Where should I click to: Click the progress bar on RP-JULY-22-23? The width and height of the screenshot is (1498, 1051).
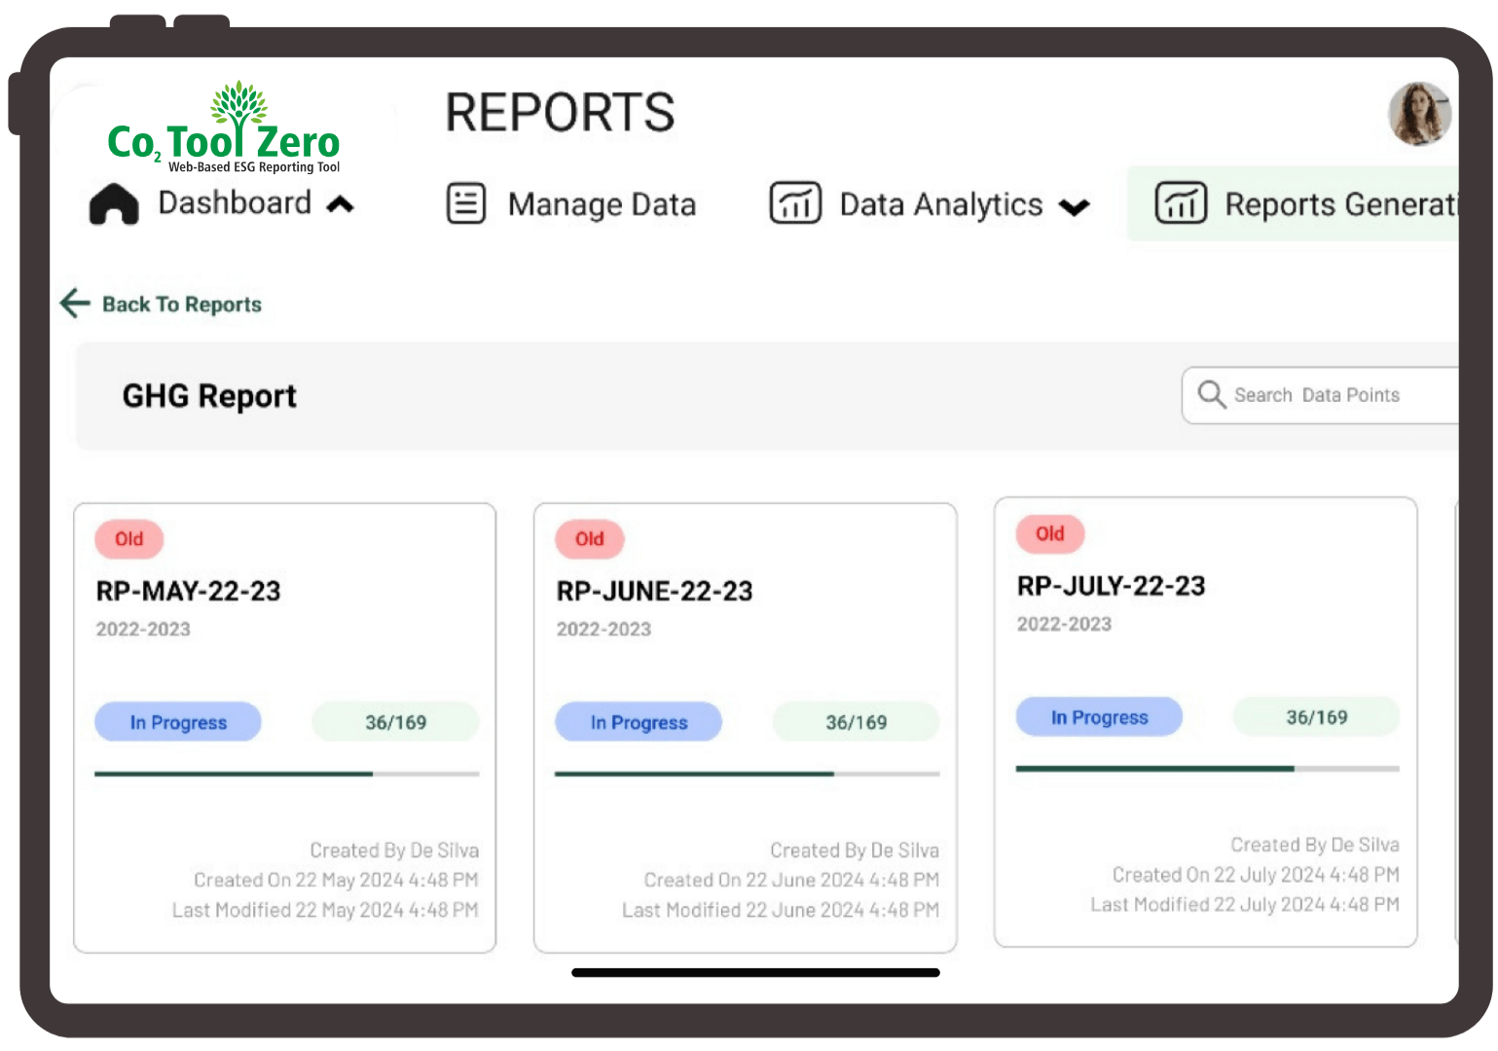pyautogui.click(x=1208, y=769)
